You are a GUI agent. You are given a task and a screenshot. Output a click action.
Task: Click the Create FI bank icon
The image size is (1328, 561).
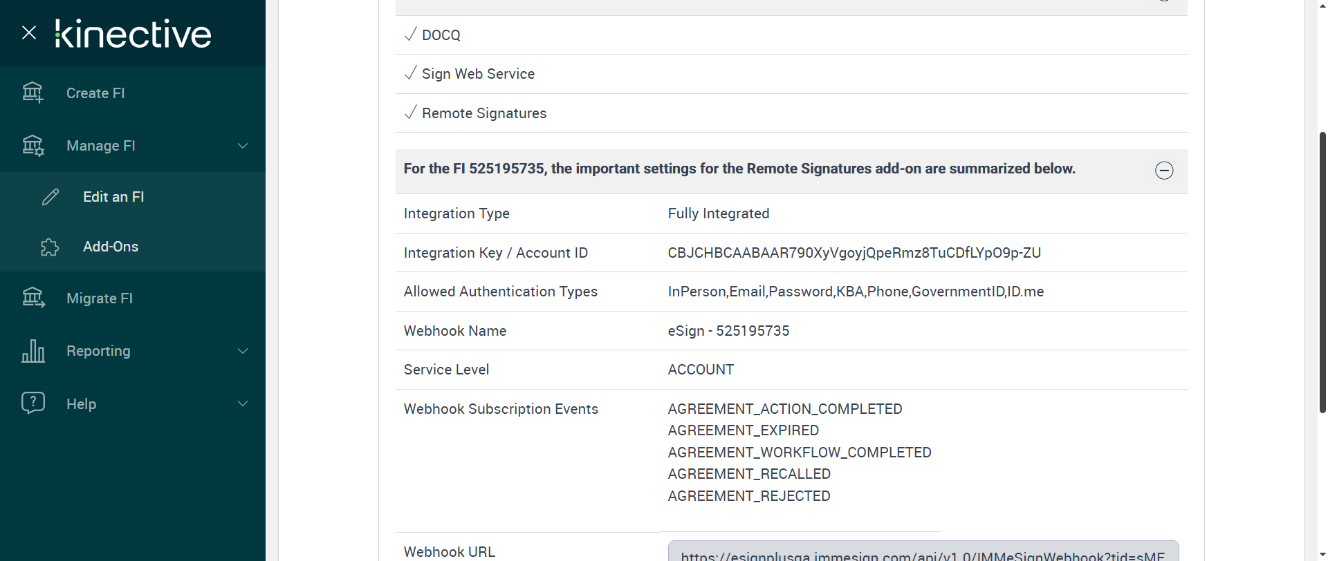point(33,93)
